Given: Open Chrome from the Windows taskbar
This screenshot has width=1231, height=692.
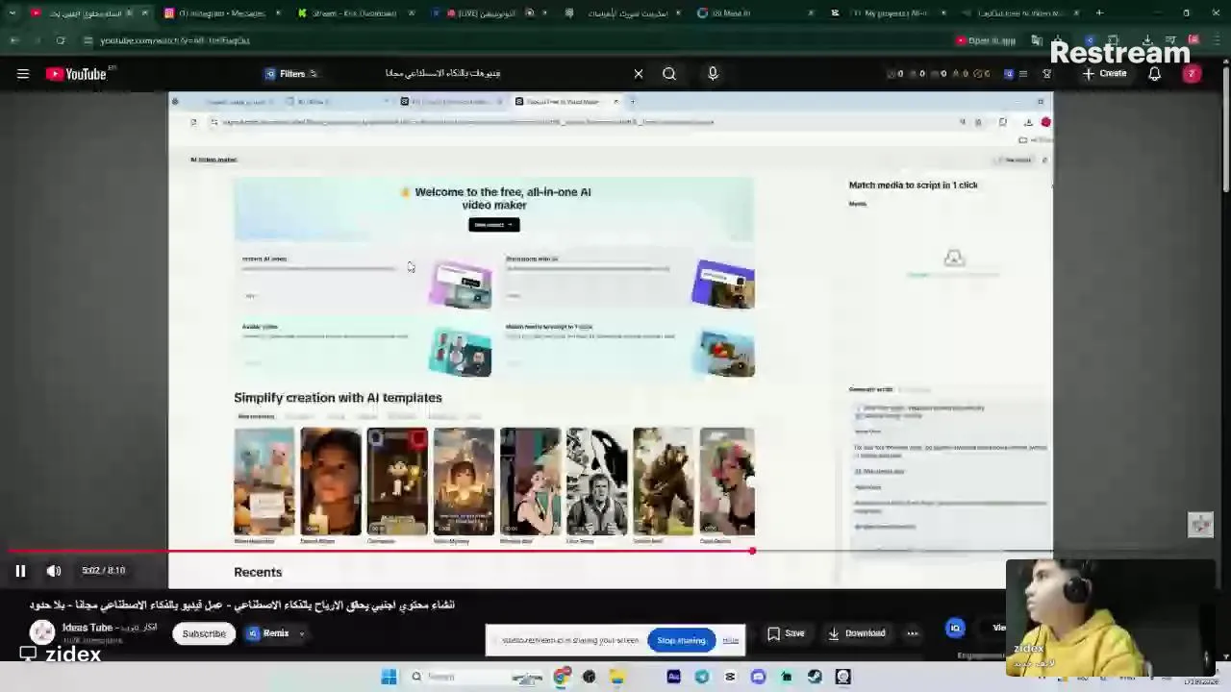Looking at the screenshot, I should click(x=562, y=677).
